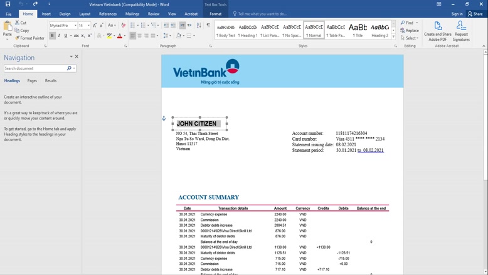Switch to the Insert ribbon tab
This screenshot has height=275, width=488.
pyautogui.click(x=46, y=14)
